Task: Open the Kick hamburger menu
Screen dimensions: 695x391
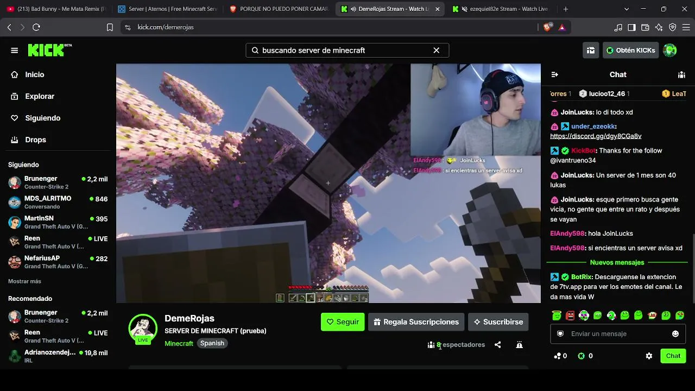Action: [15, 51]
